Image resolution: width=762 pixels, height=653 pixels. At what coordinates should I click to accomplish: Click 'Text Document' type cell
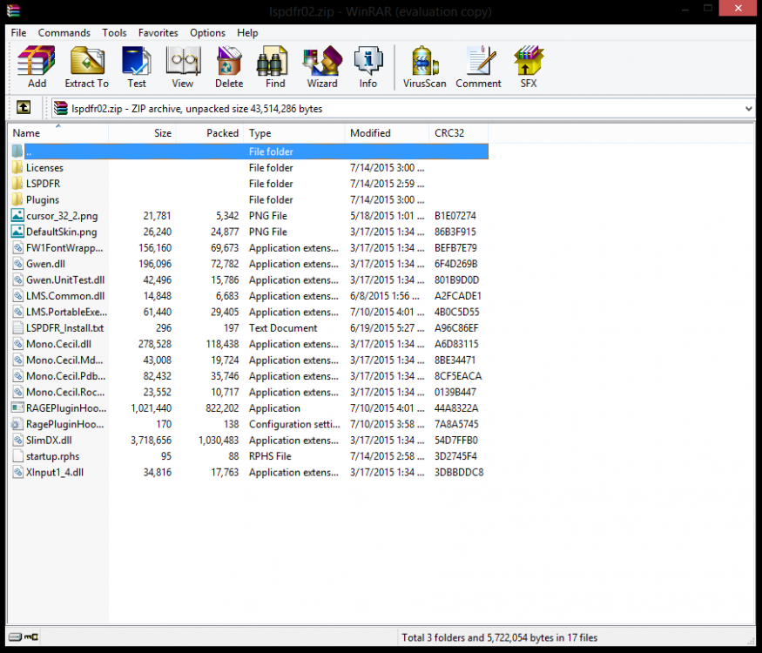tap(283, 328)
